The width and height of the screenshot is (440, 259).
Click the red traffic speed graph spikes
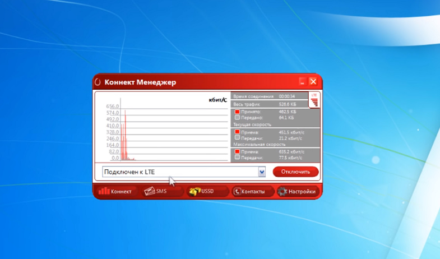125,136
